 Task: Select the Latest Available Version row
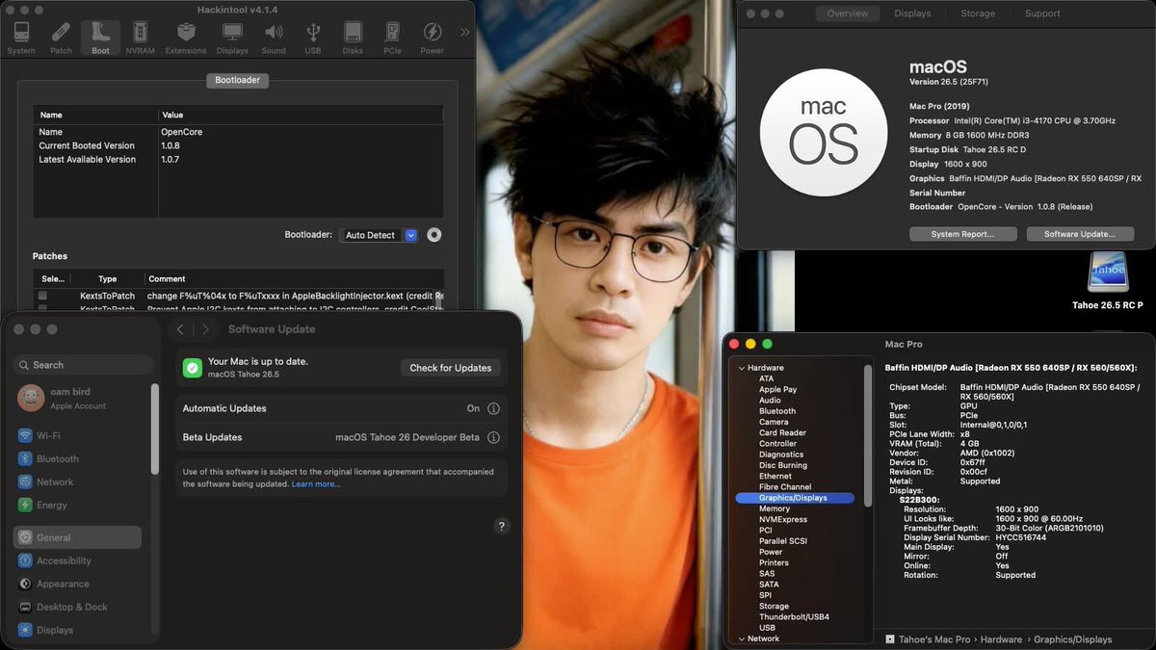point(238,160)
